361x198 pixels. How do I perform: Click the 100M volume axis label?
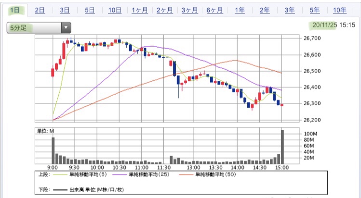pyautogui.click(x=311, y=134)
